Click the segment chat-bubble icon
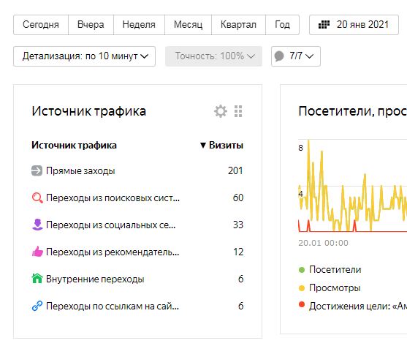The image size is (407, 346). 279,56
